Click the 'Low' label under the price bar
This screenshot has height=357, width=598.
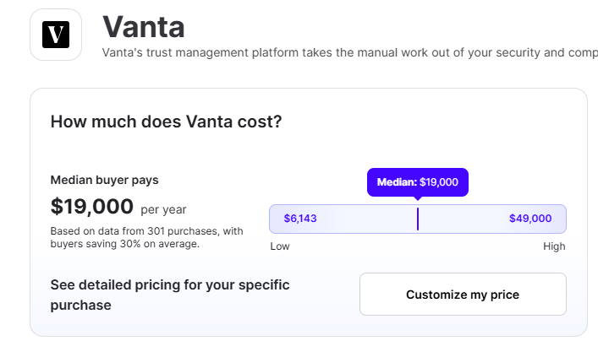[280, 246]
